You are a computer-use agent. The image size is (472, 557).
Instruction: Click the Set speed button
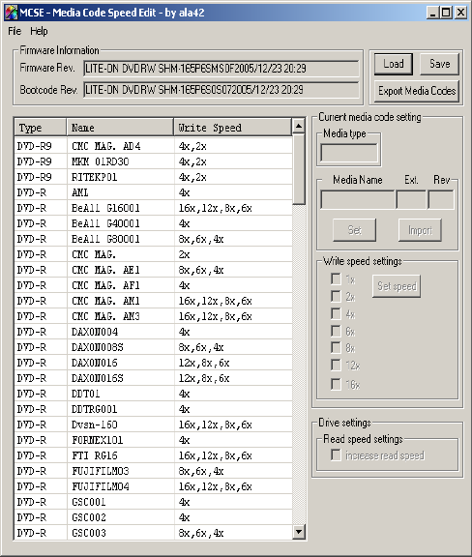tap(397, 286)
